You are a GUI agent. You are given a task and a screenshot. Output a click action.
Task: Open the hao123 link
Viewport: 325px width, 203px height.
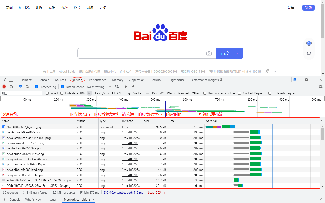[24, 8]
